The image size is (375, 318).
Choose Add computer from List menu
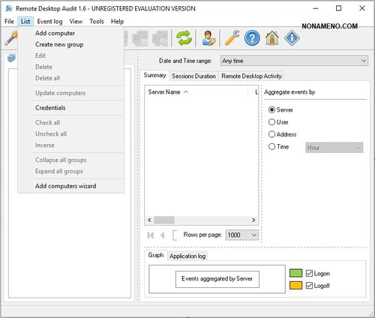tap(71, 33)
